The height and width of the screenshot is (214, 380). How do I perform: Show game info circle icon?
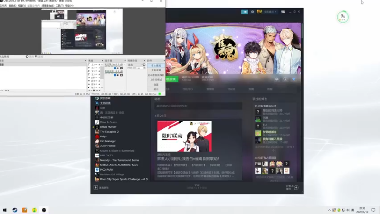[285, 79]
